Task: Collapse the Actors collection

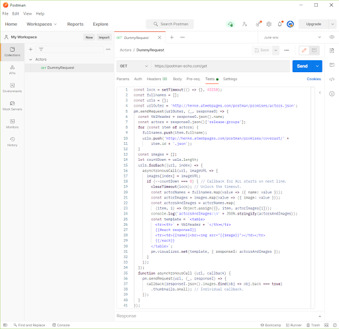Action: (x=30, y=60)
